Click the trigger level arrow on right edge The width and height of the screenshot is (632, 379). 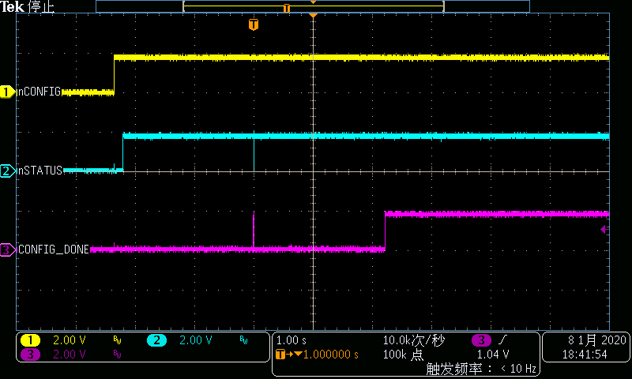pyautogui.click(x=604, y=230)
